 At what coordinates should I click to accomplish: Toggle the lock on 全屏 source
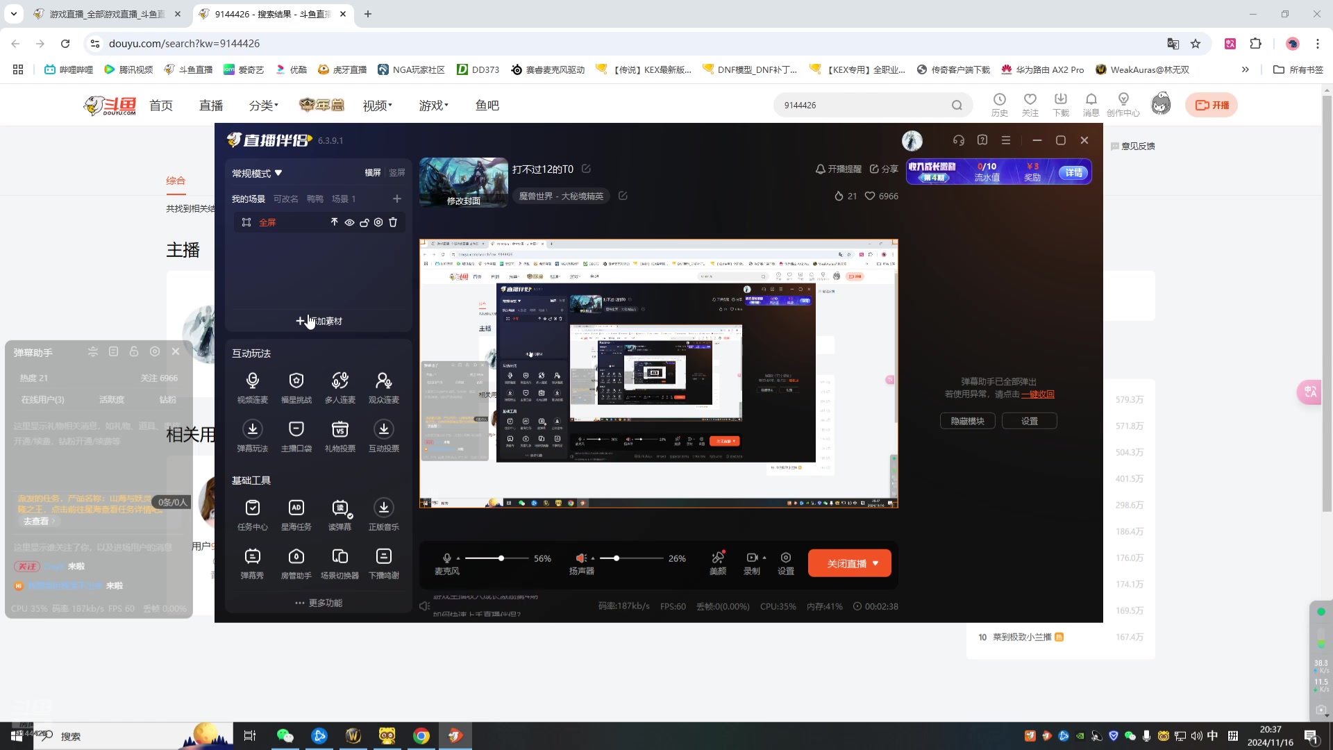click(x=364, y=222)
